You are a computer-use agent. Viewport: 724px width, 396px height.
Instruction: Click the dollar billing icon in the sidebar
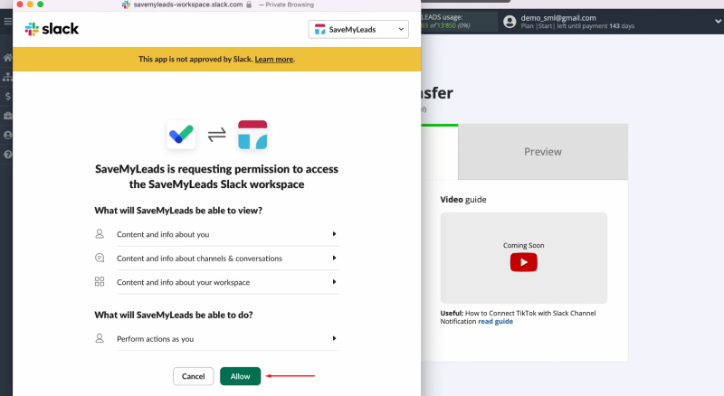point(8,96)
